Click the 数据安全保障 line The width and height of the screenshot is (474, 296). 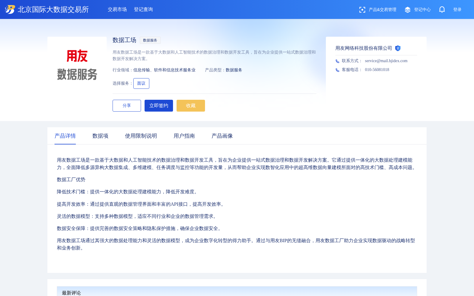tap(140, 229)
